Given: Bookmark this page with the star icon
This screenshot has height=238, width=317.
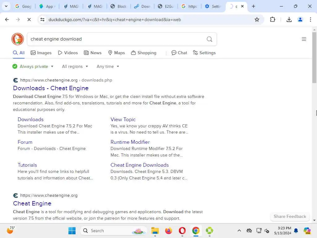Looking at the screenshot, I should click(x=257, y=20).
